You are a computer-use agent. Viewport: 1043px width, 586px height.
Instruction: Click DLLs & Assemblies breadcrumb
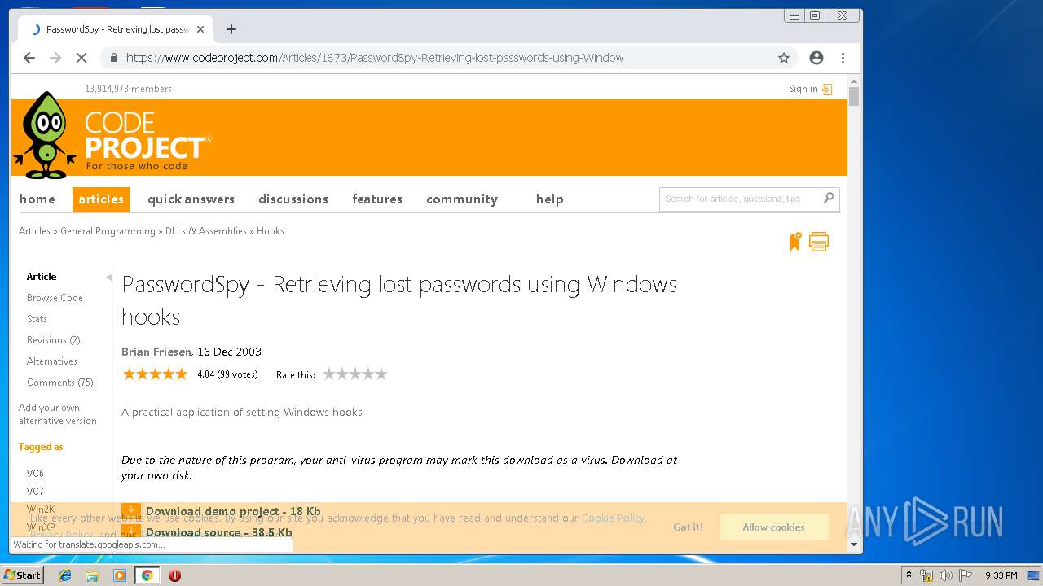point(206,231)
